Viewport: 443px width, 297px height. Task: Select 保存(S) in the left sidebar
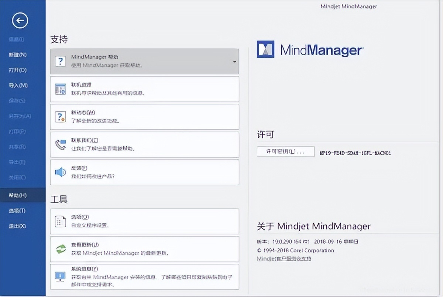17,101
